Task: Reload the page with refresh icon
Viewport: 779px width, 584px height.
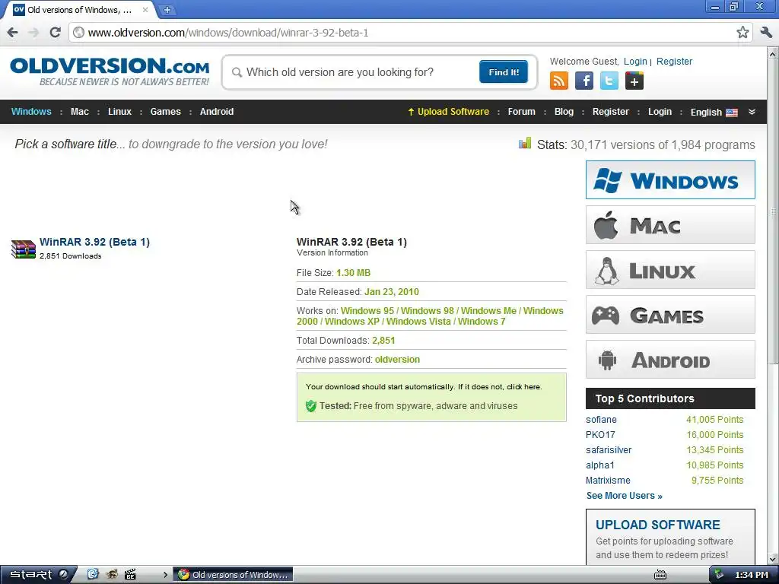Action: (55, 33)
